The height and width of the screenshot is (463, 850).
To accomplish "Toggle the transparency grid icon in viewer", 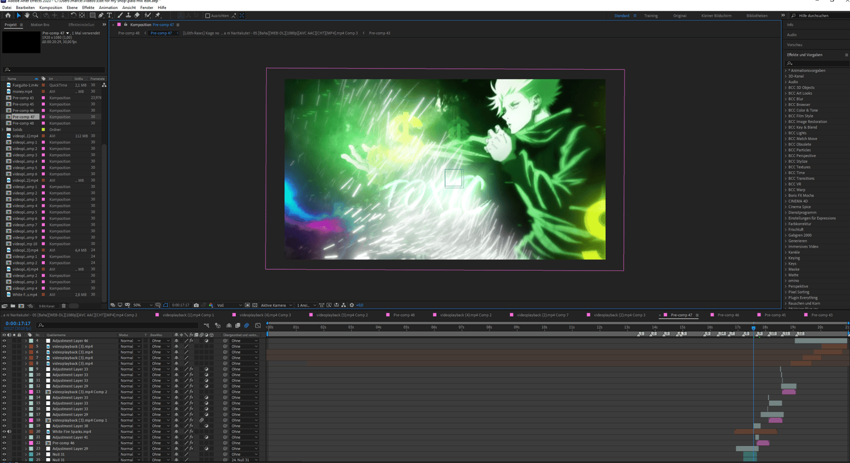I will click(254, 305).
